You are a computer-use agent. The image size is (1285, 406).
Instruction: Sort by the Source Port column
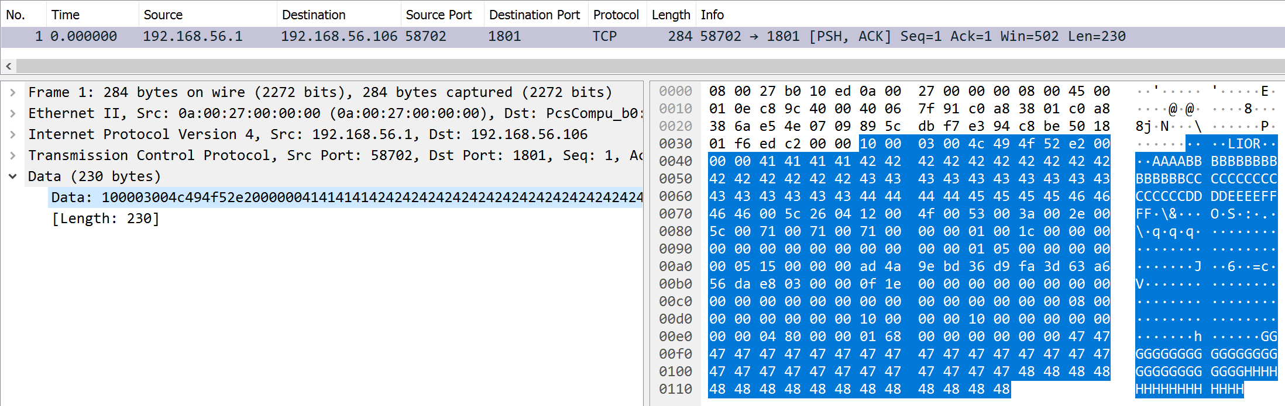pos(438,15)
